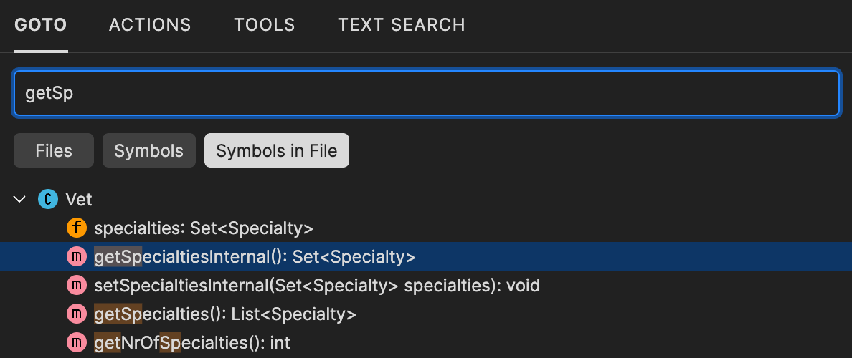Click the method icon for getNrOfSpecialties
852x358 pixels.
[76, 343]
